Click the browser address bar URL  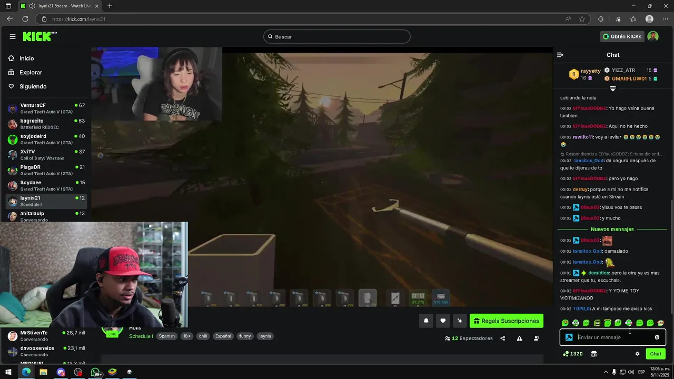tap(78, 19)
